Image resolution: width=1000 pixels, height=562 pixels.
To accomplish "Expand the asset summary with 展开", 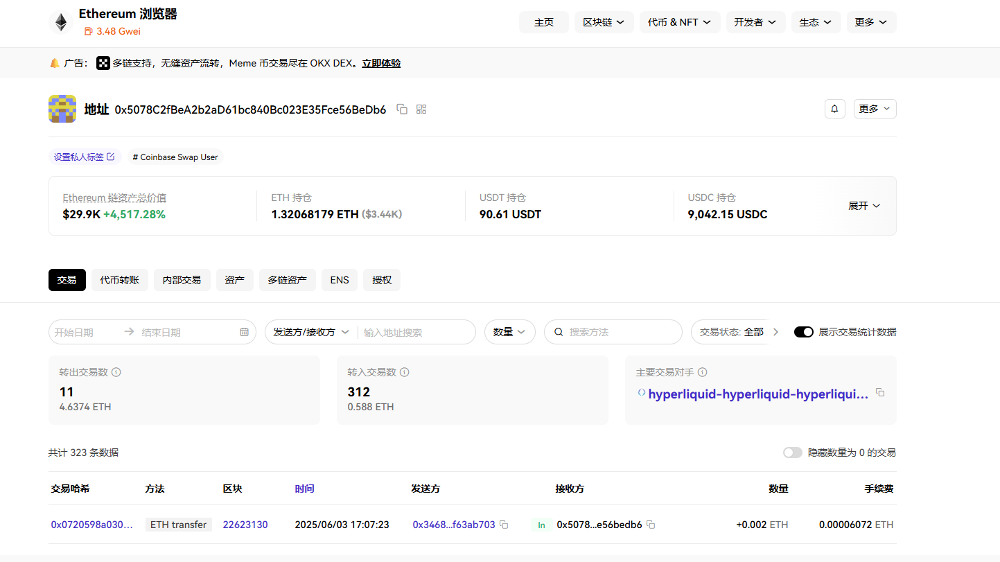I will 864,206.
